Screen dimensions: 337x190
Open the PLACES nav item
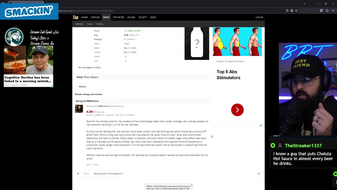point(131,17)
